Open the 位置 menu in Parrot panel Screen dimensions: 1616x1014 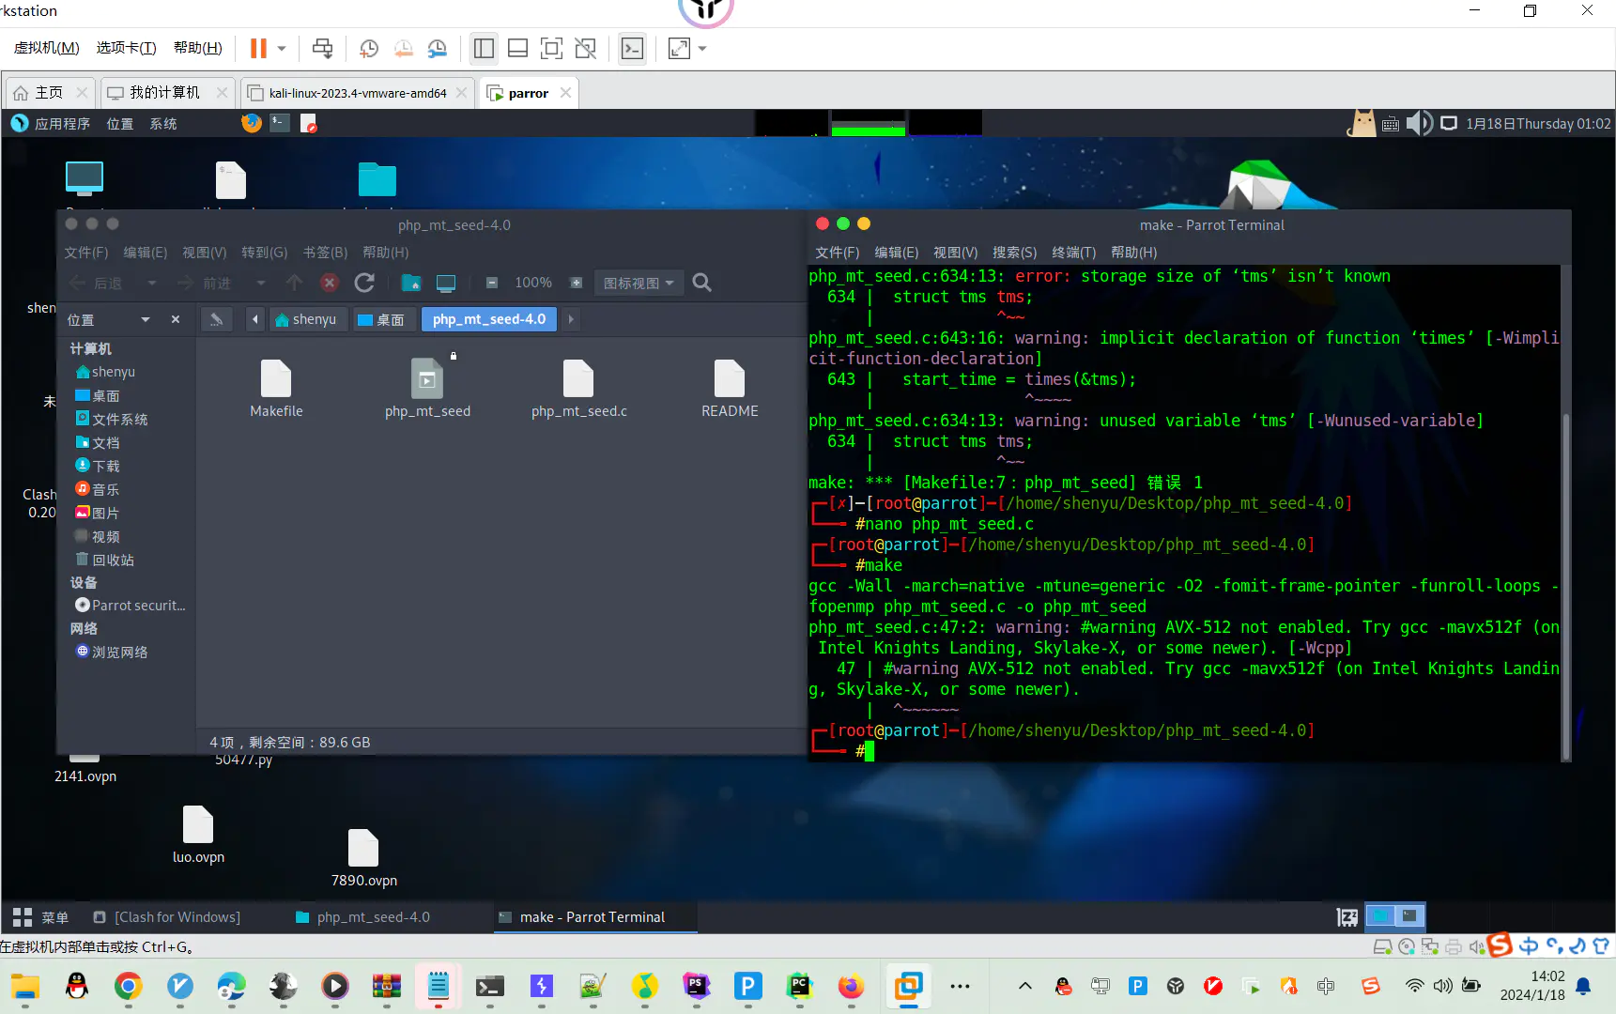click(119, 124)
